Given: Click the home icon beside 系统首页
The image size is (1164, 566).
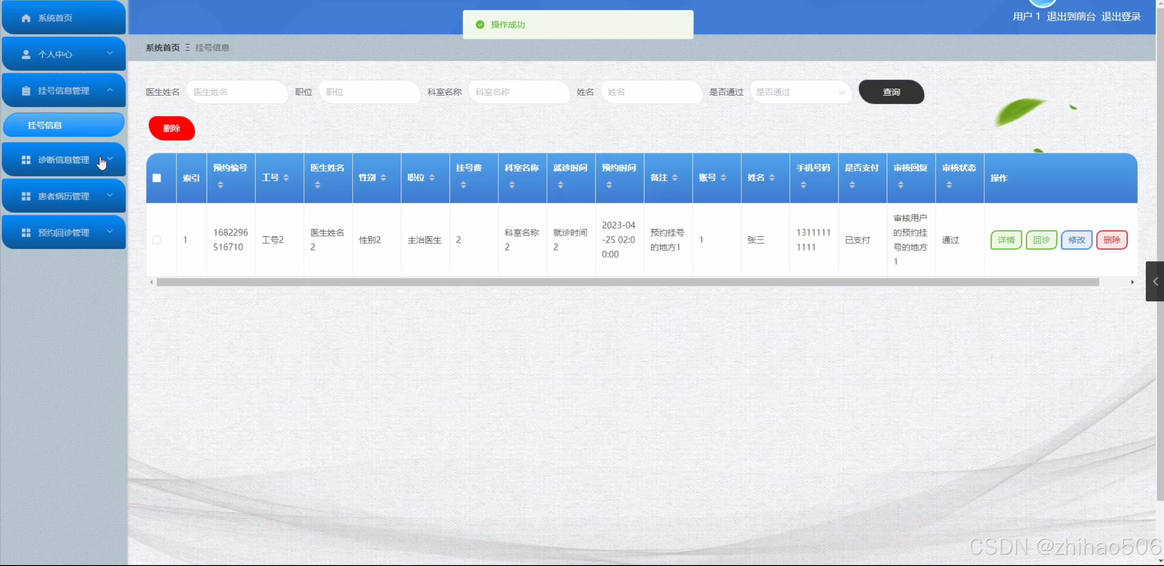Looking at the screenshot, I should click(x=26, y=18).
